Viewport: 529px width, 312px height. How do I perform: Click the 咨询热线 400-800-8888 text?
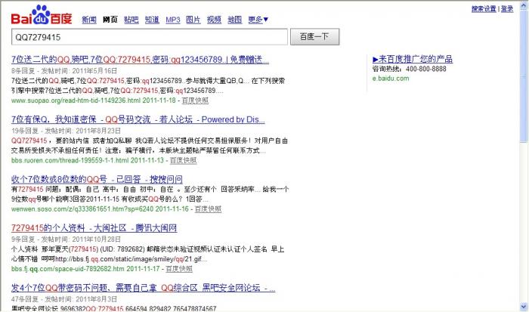[x=410, y=69]
